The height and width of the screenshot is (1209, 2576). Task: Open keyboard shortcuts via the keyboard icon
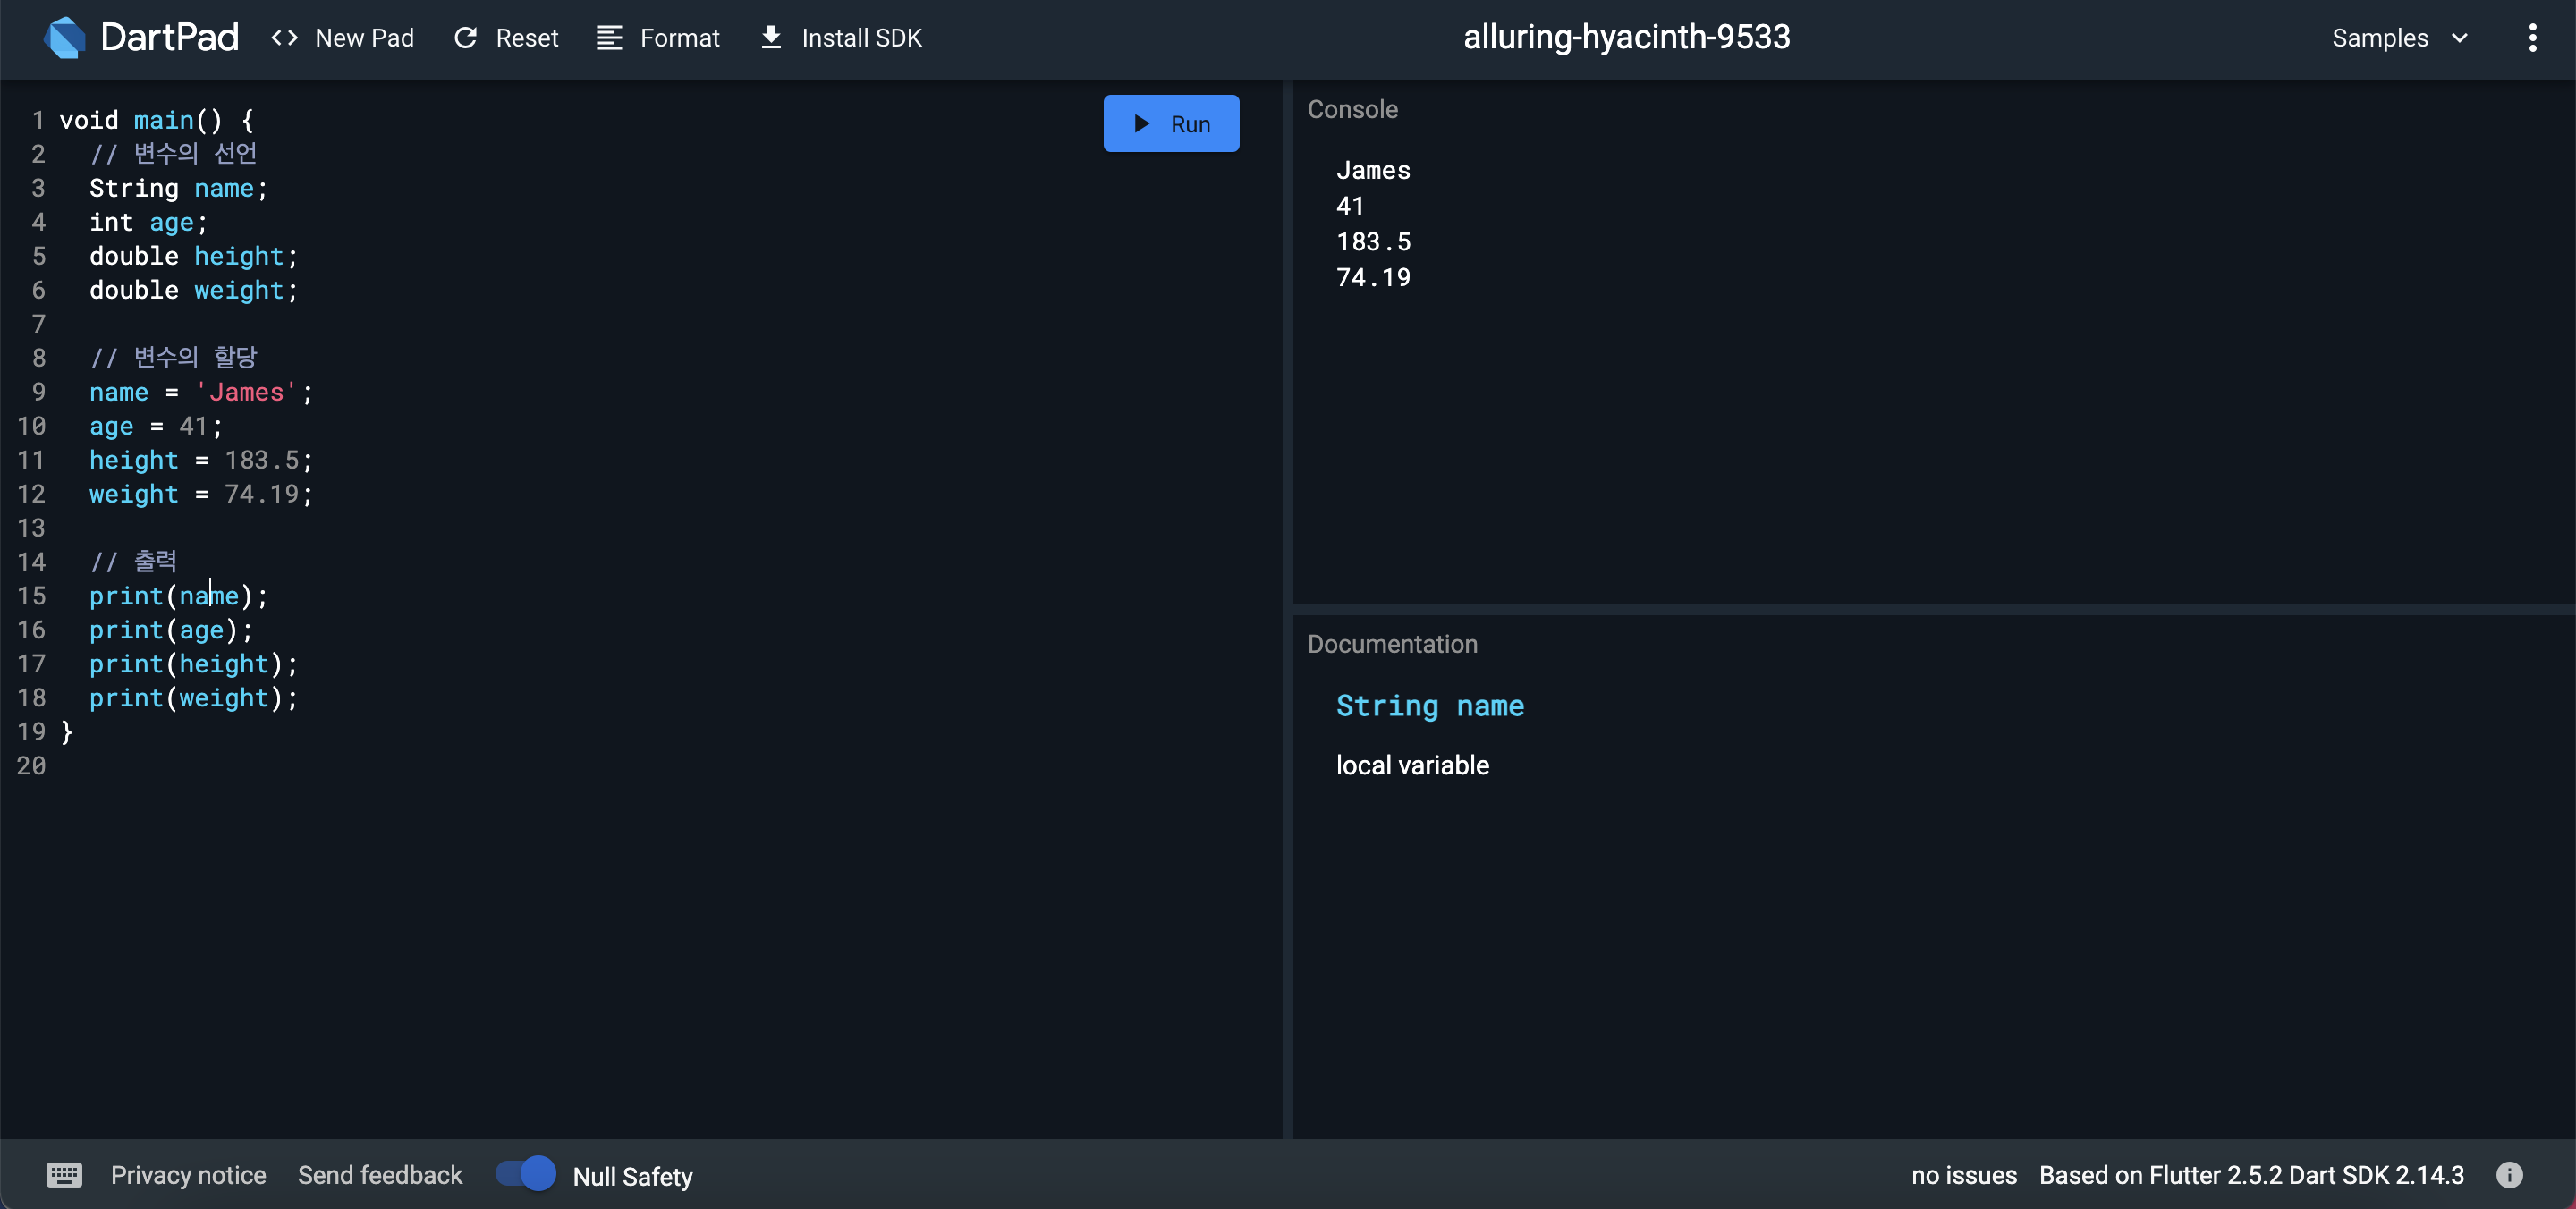pyautogui.click(x=64, y=1175)
